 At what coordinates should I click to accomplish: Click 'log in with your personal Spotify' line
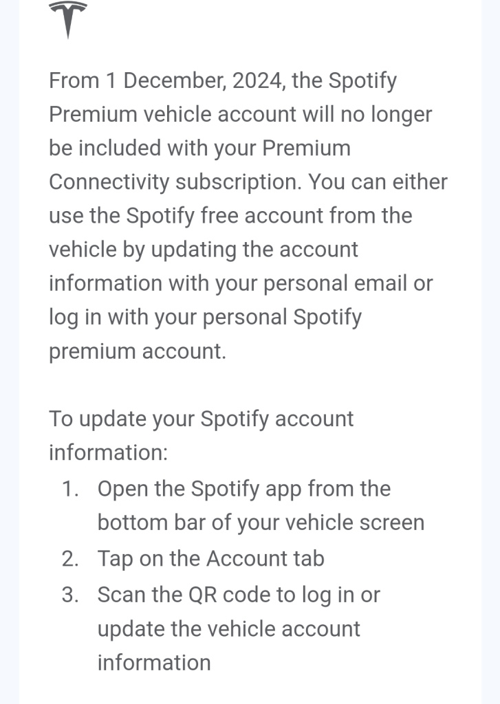206,318
